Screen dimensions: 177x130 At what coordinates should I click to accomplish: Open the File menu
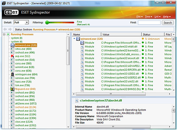click(139, 17)
